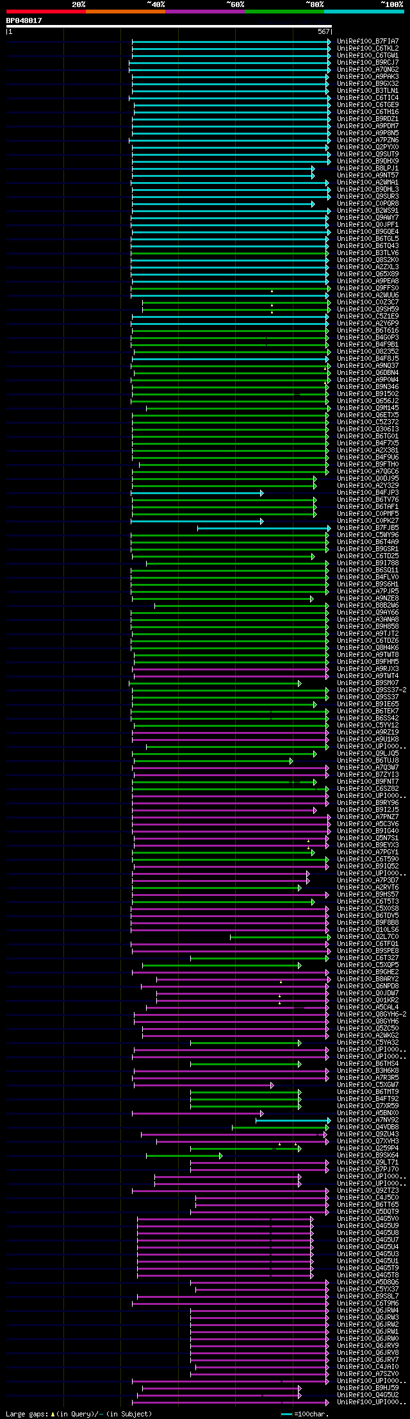Select the UniRef100_Q8GYH6-2 label
The width and height of the screenshot is (410, 1419).
[372, 1014]
